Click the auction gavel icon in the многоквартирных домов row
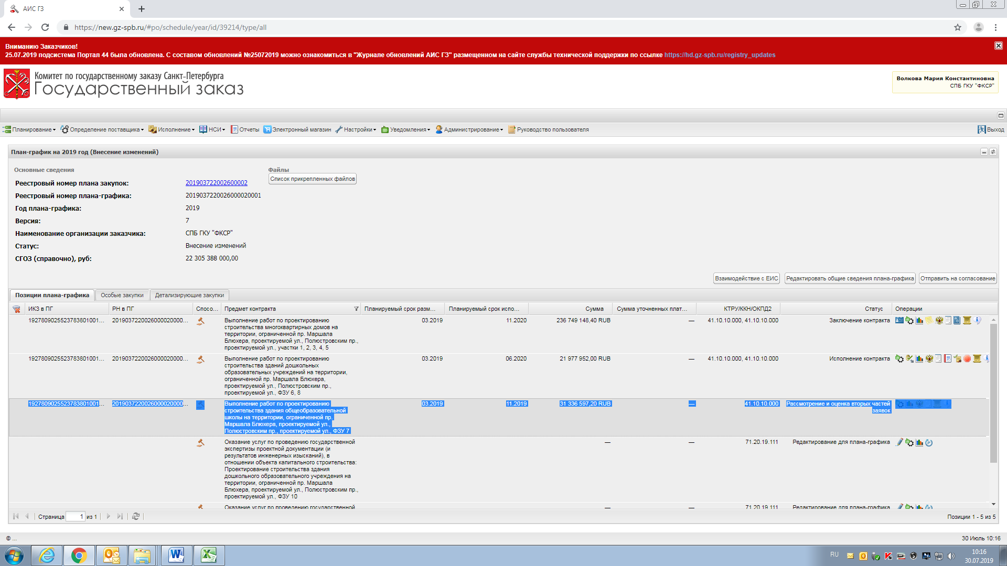The width and height of the screenshot is (1007, 566). coord(200,321)
